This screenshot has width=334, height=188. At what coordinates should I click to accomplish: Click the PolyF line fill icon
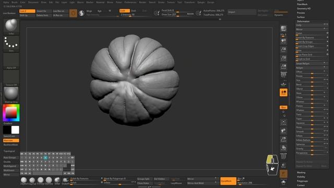click(x=283, y=157)
